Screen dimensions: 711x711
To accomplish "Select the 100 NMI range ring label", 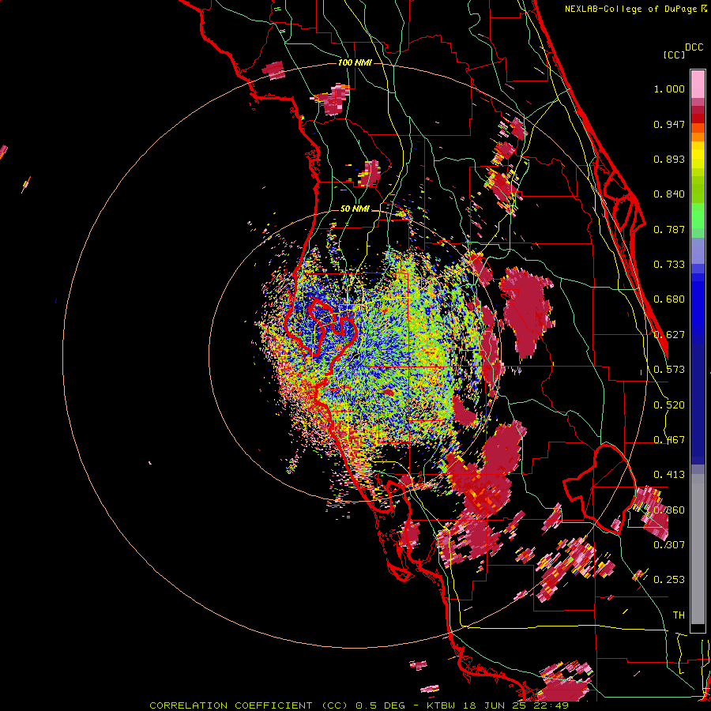I will pos(355,62).
